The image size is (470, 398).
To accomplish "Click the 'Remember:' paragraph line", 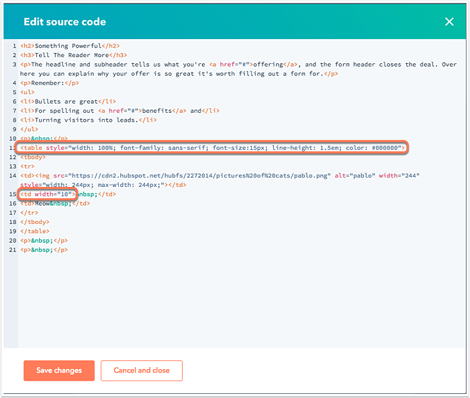I will pos(50,83).
